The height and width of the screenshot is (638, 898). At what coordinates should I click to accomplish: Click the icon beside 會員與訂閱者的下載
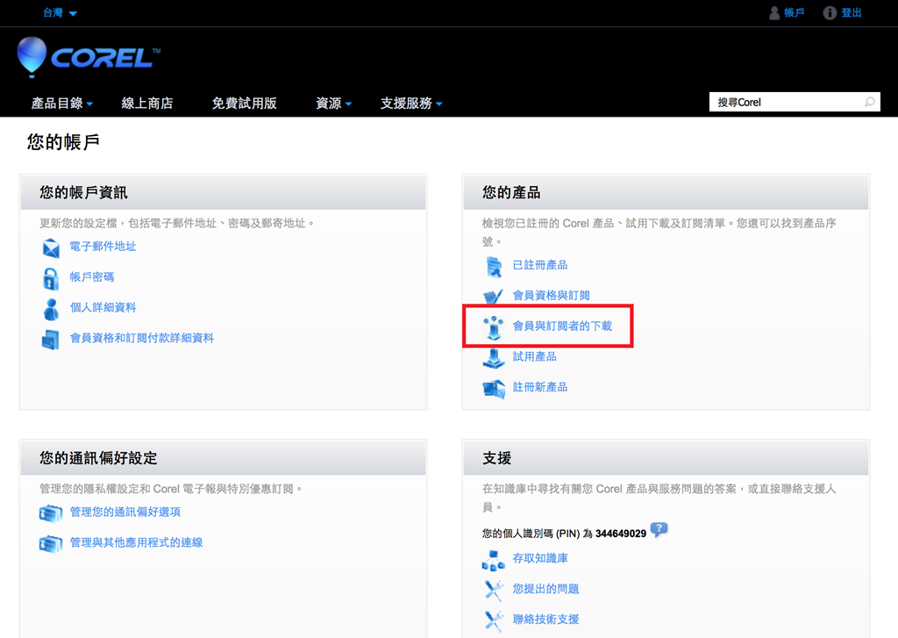pyautogui.click(x=493, y=327)
